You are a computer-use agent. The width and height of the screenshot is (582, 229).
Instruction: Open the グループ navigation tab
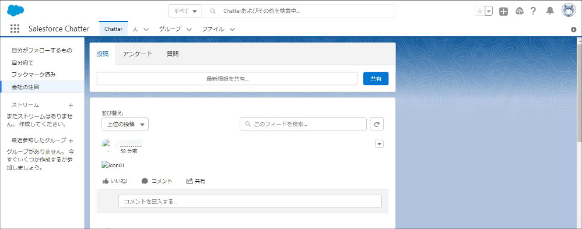coord(170,29)
